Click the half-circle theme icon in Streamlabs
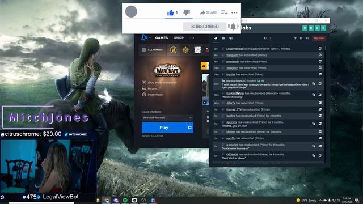The height and width of the screenshot is (204, 363). (265, 38)
